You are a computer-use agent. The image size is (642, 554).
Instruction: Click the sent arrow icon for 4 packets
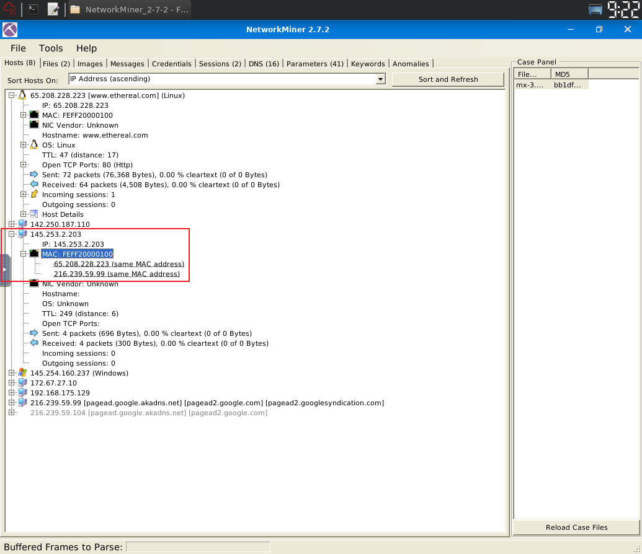[x=34, y=333]
